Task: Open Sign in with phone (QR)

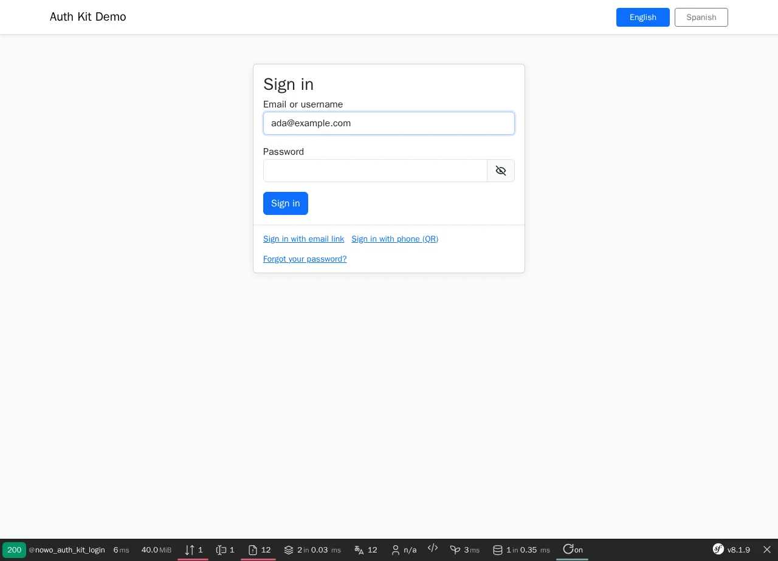Action: coord(395,239)
